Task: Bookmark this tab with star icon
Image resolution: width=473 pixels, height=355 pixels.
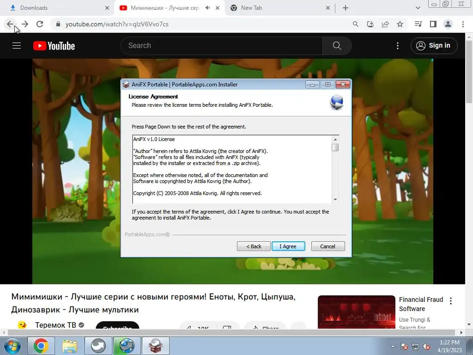Action: pos(400,24)
